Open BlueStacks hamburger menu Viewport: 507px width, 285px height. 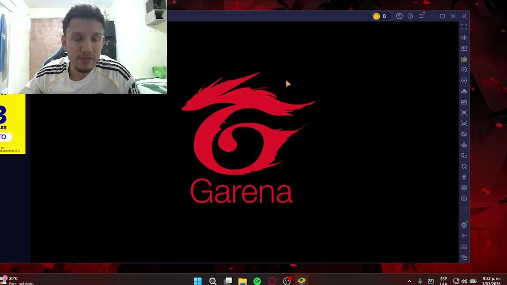tap(421, 16)
